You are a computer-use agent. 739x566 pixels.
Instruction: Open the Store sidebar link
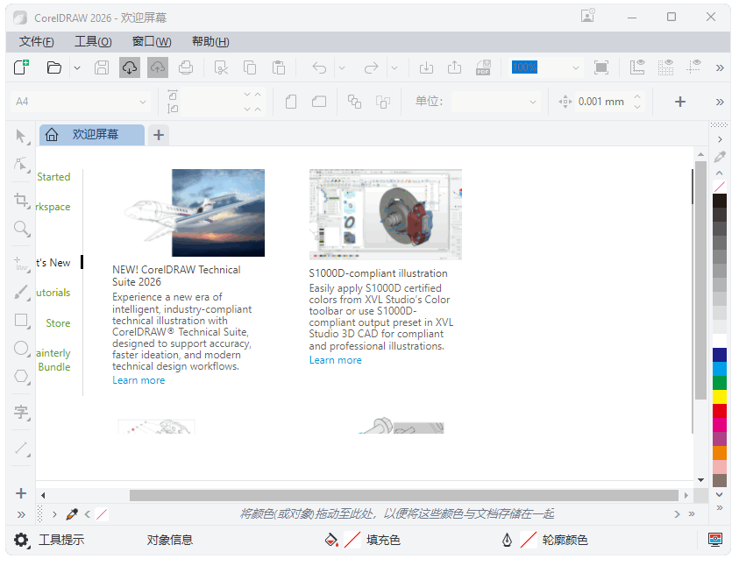58,323
